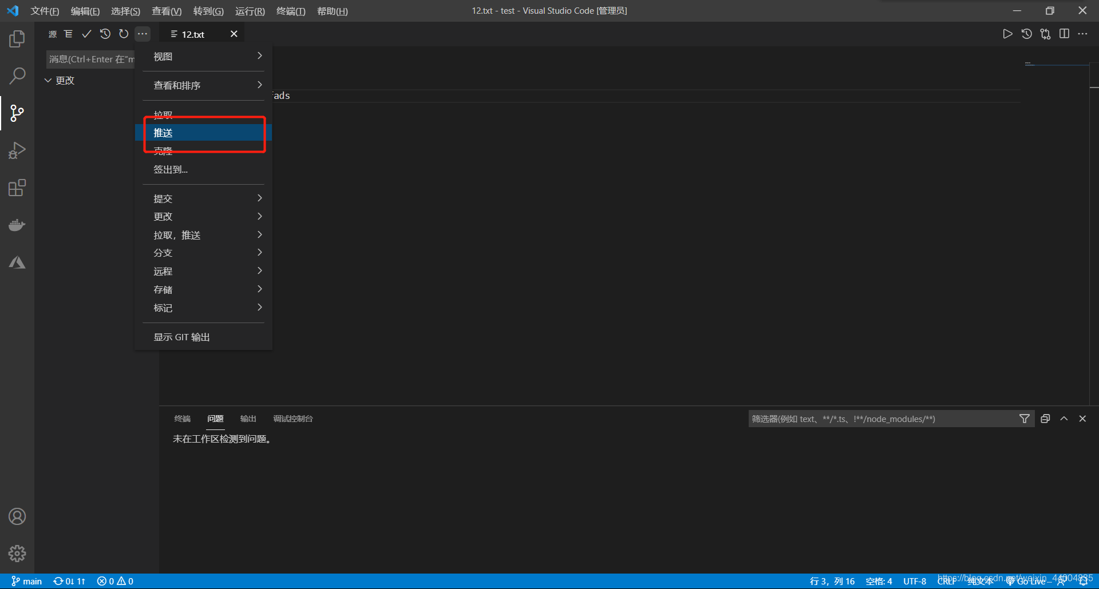
Task: Open the Search view in activity bar
Action: (17, 75)
